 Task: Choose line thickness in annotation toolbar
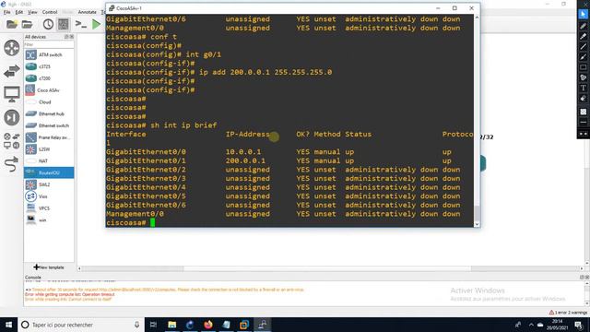[584, 123]
